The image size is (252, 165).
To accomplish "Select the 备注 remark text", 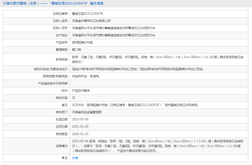I will click(136, 105).
